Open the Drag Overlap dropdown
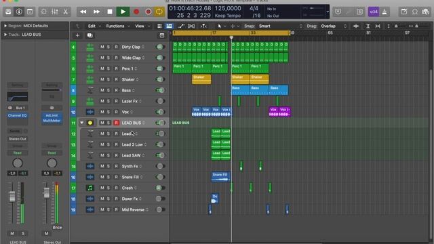Screen dimensions: 434x244 coord(334,26)
